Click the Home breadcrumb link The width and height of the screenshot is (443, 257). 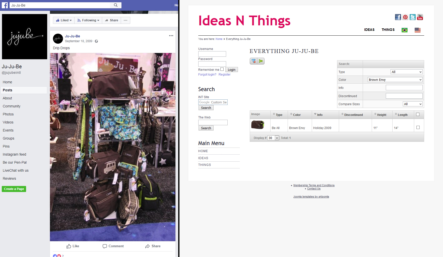click(219, 39)
